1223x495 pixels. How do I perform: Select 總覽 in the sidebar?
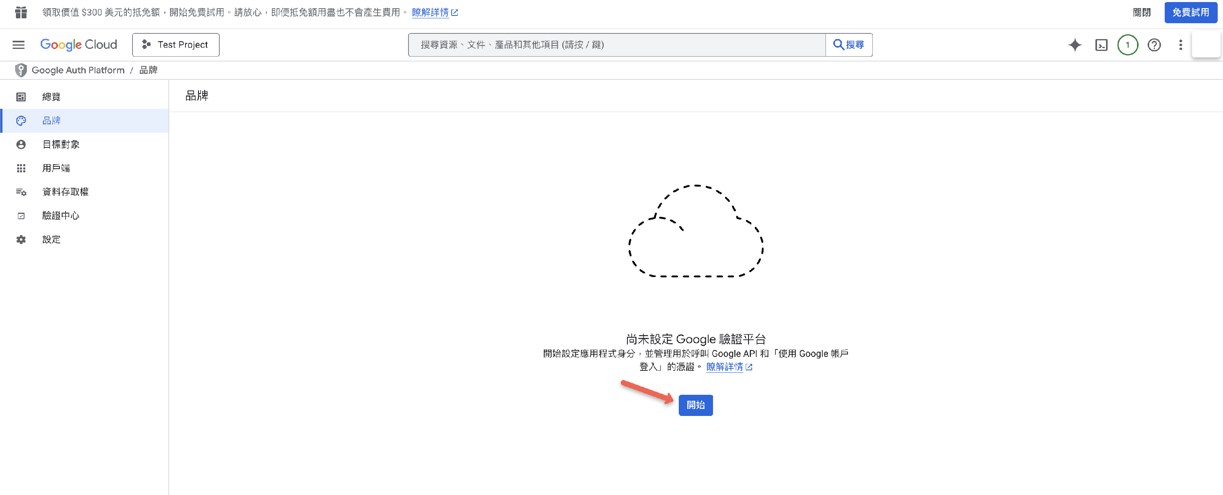tap(51, 97)
